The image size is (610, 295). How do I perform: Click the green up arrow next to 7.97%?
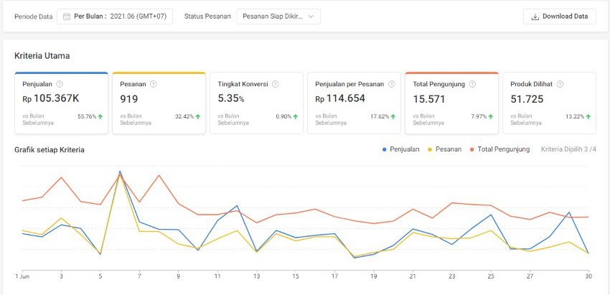[491, 116]
